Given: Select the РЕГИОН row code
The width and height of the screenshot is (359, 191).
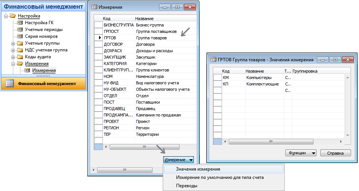Looking at the screenshot, I should coord(119,128).
